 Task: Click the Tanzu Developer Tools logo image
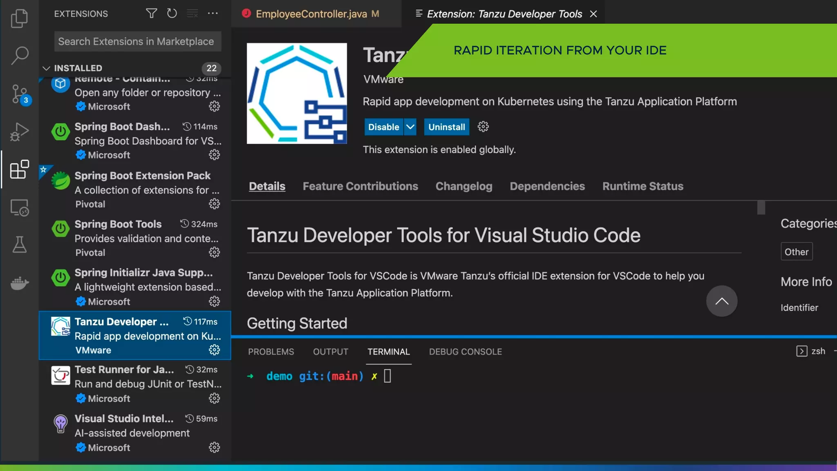click(297, 94)
